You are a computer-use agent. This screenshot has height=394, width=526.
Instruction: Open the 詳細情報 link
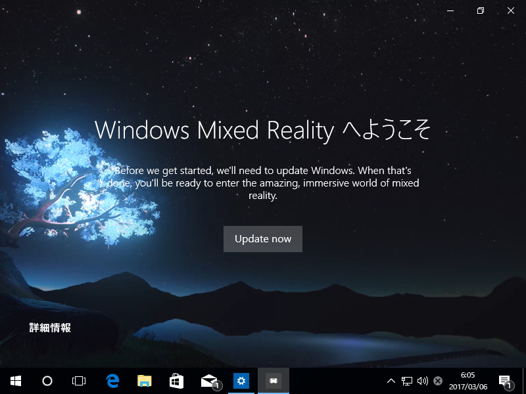(50, 328)
